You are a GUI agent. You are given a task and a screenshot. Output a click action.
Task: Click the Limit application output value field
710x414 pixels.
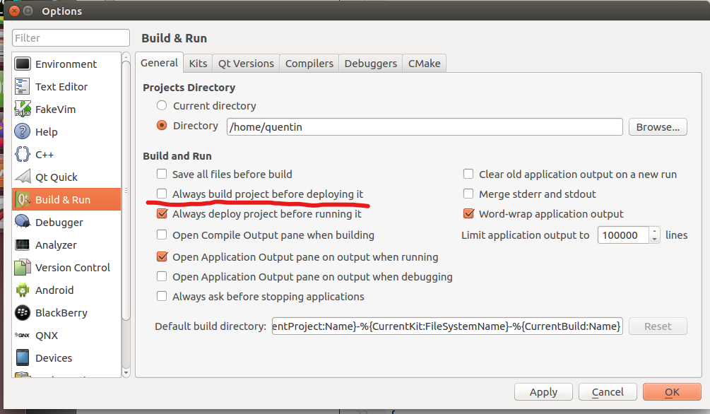(x=624, y=235)
